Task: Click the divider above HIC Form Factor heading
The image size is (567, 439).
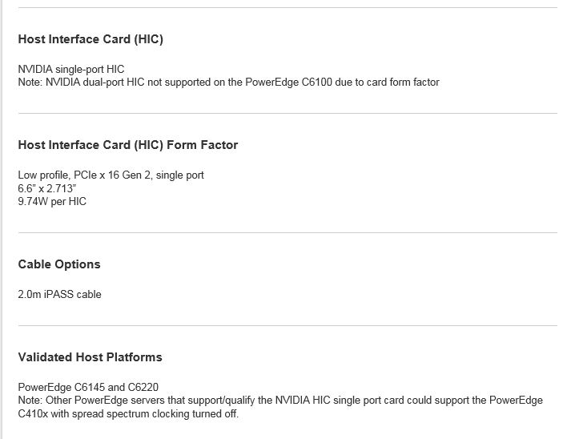Action: [288, 113]
